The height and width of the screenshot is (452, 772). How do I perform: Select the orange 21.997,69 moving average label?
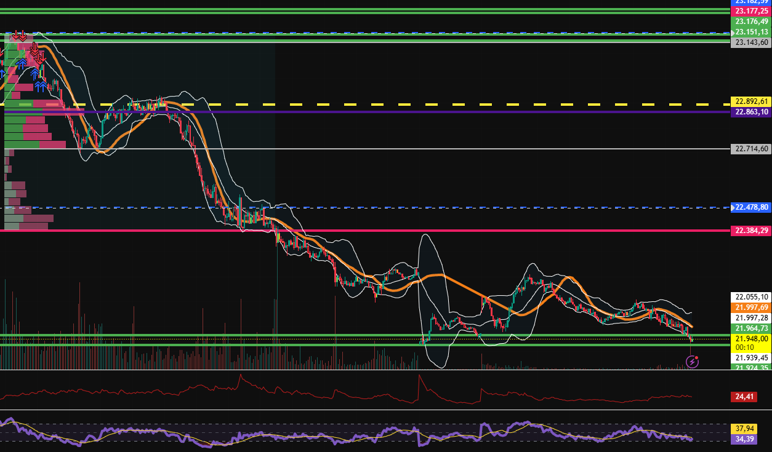click(750, 307)
